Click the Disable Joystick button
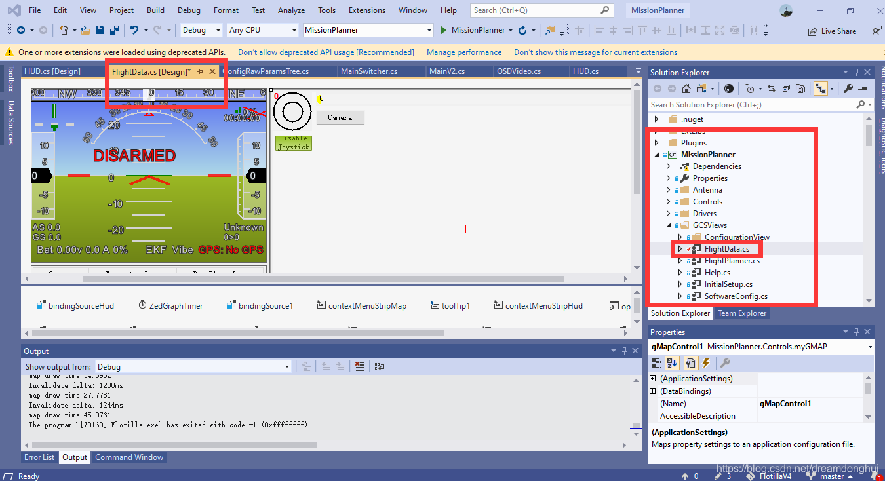 coord(294,143)
